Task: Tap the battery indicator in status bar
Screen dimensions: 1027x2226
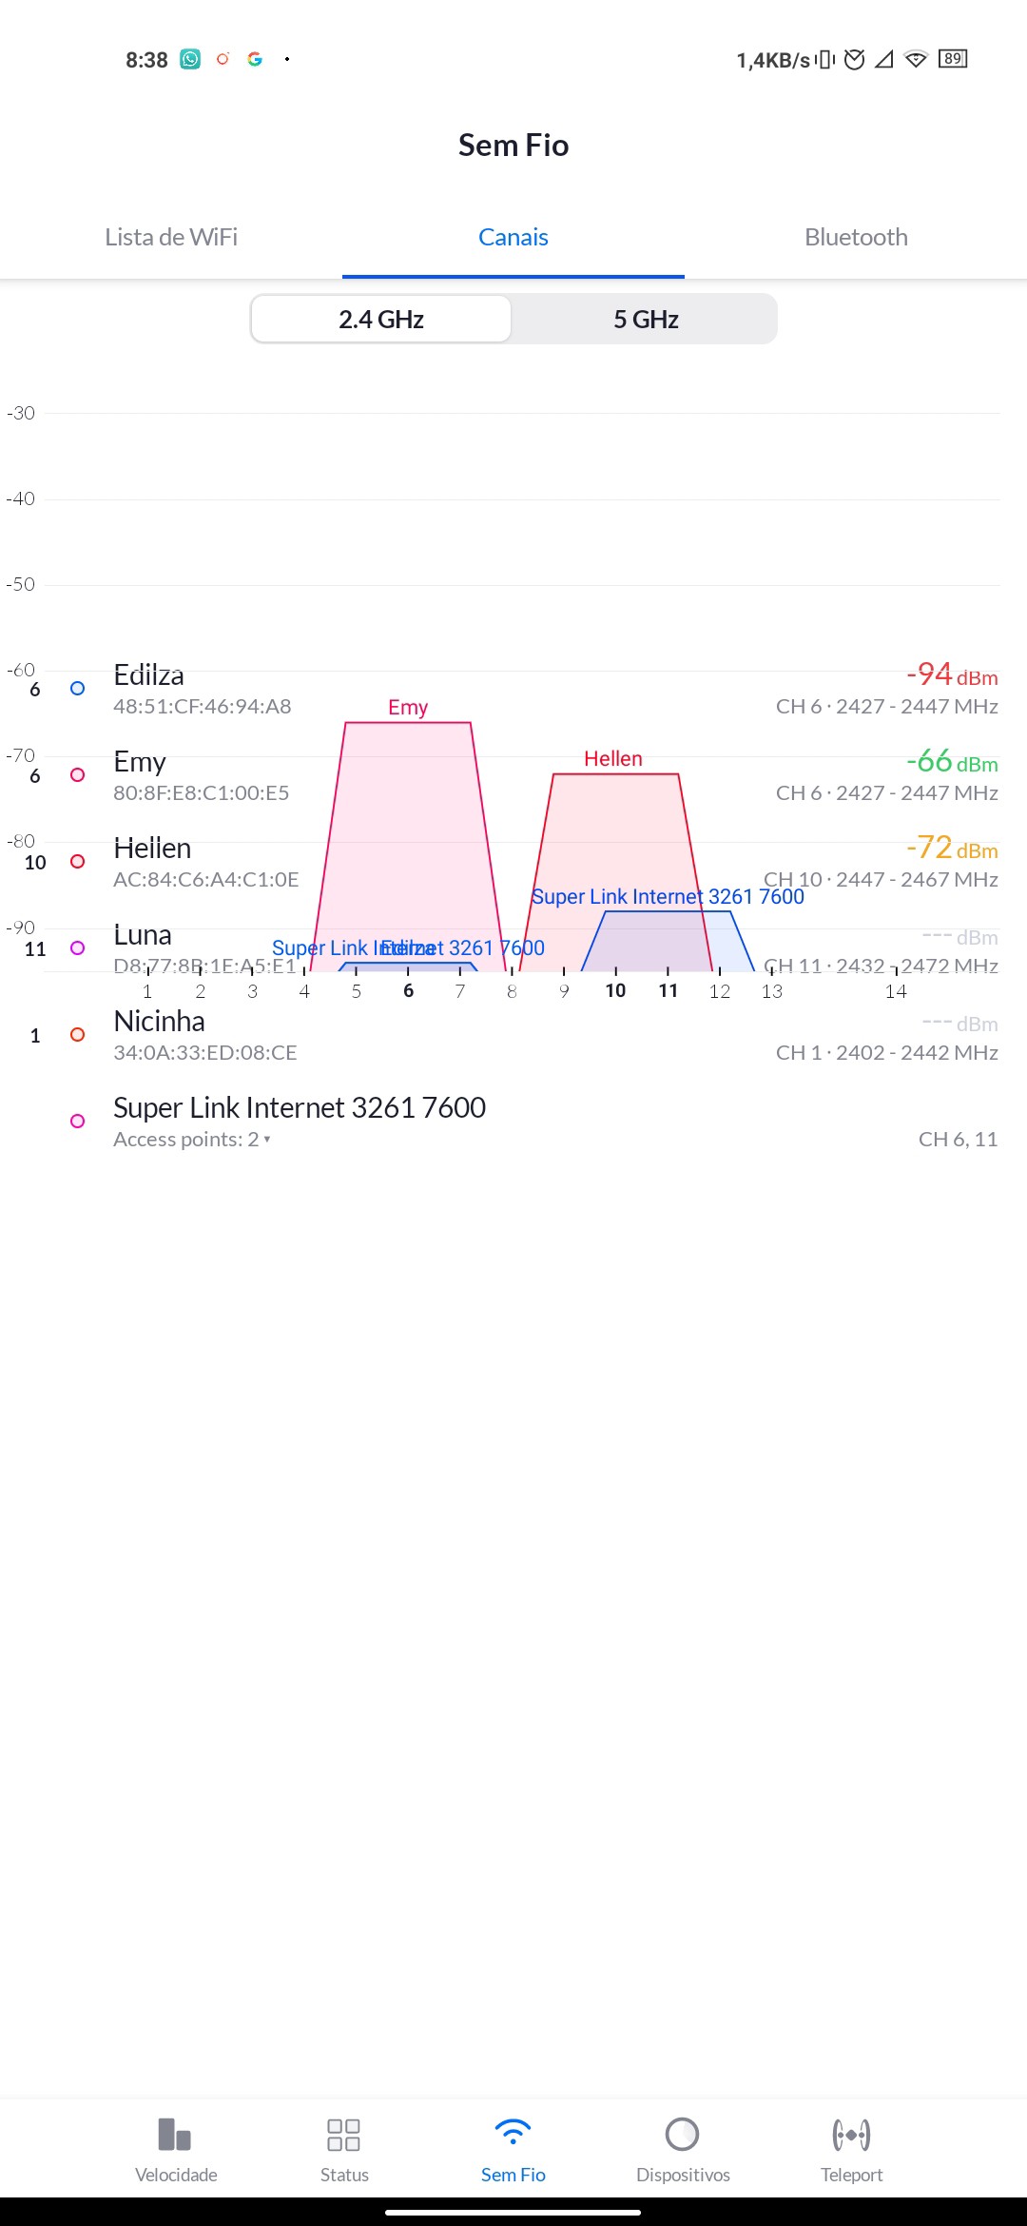Action: (x=953, y=59)
